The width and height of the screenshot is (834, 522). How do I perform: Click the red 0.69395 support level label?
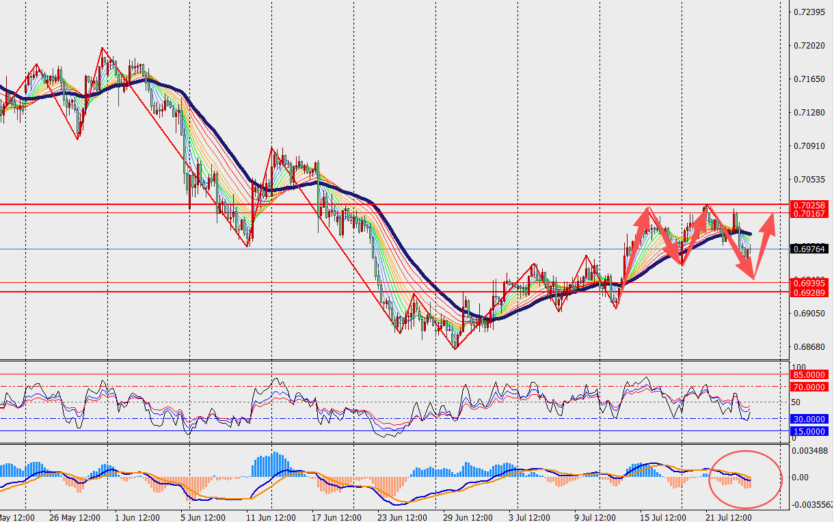tap(810, 283)
